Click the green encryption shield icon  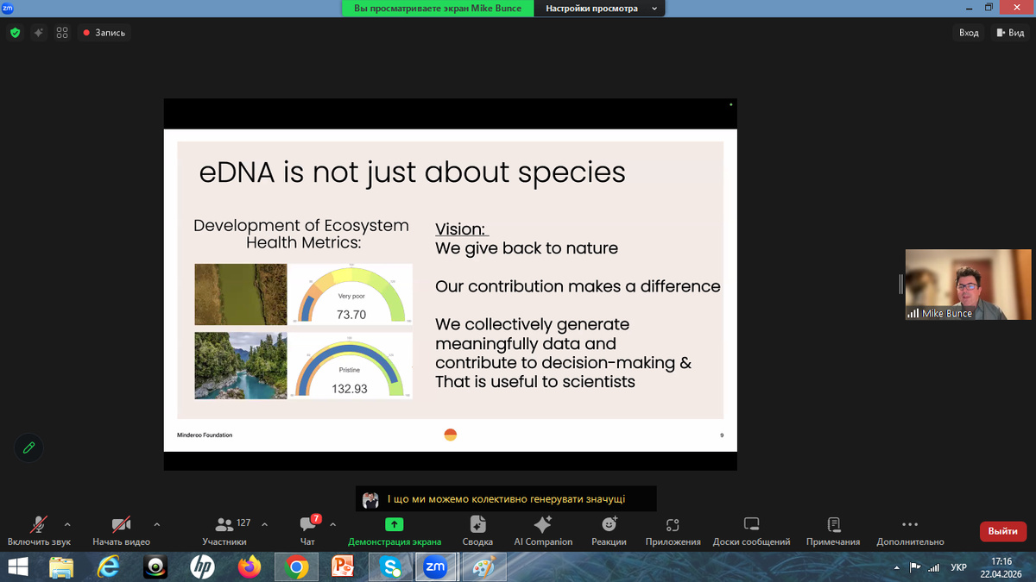[x=15, y=33]
